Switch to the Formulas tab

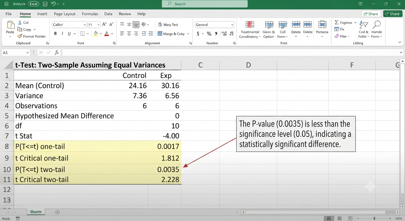pos(90,14)
